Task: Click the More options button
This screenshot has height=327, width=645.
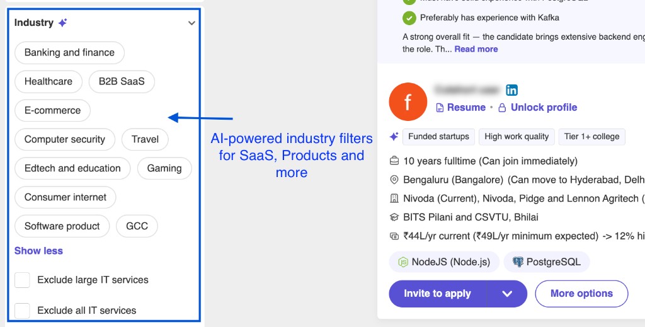Action: (x=581, y=294)
